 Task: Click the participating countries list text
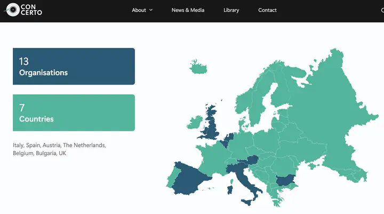tap(59, 149)
